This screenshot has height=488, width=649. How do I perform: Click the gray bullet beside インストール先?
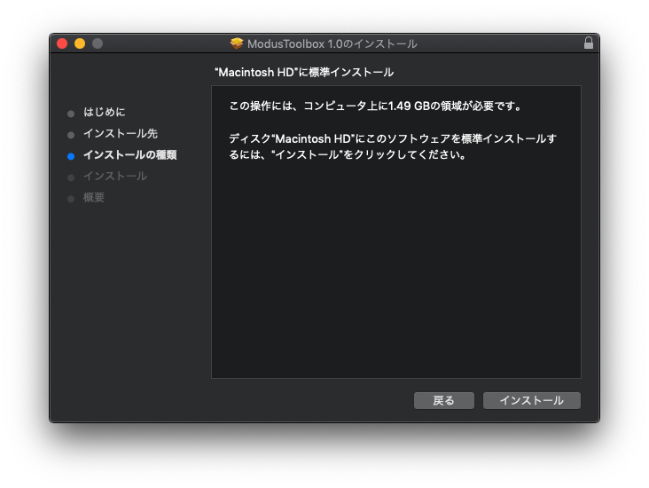click(x=71, y=135)
